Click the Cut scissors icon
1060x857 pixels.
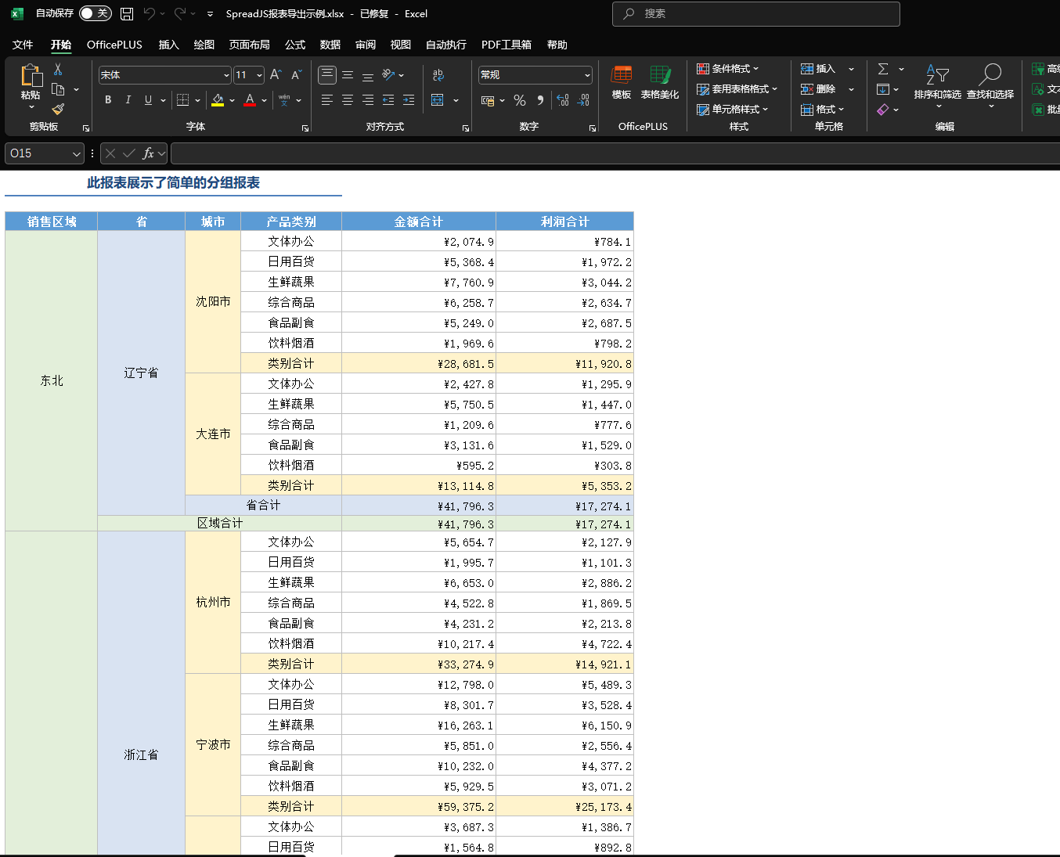click(58, 70)
